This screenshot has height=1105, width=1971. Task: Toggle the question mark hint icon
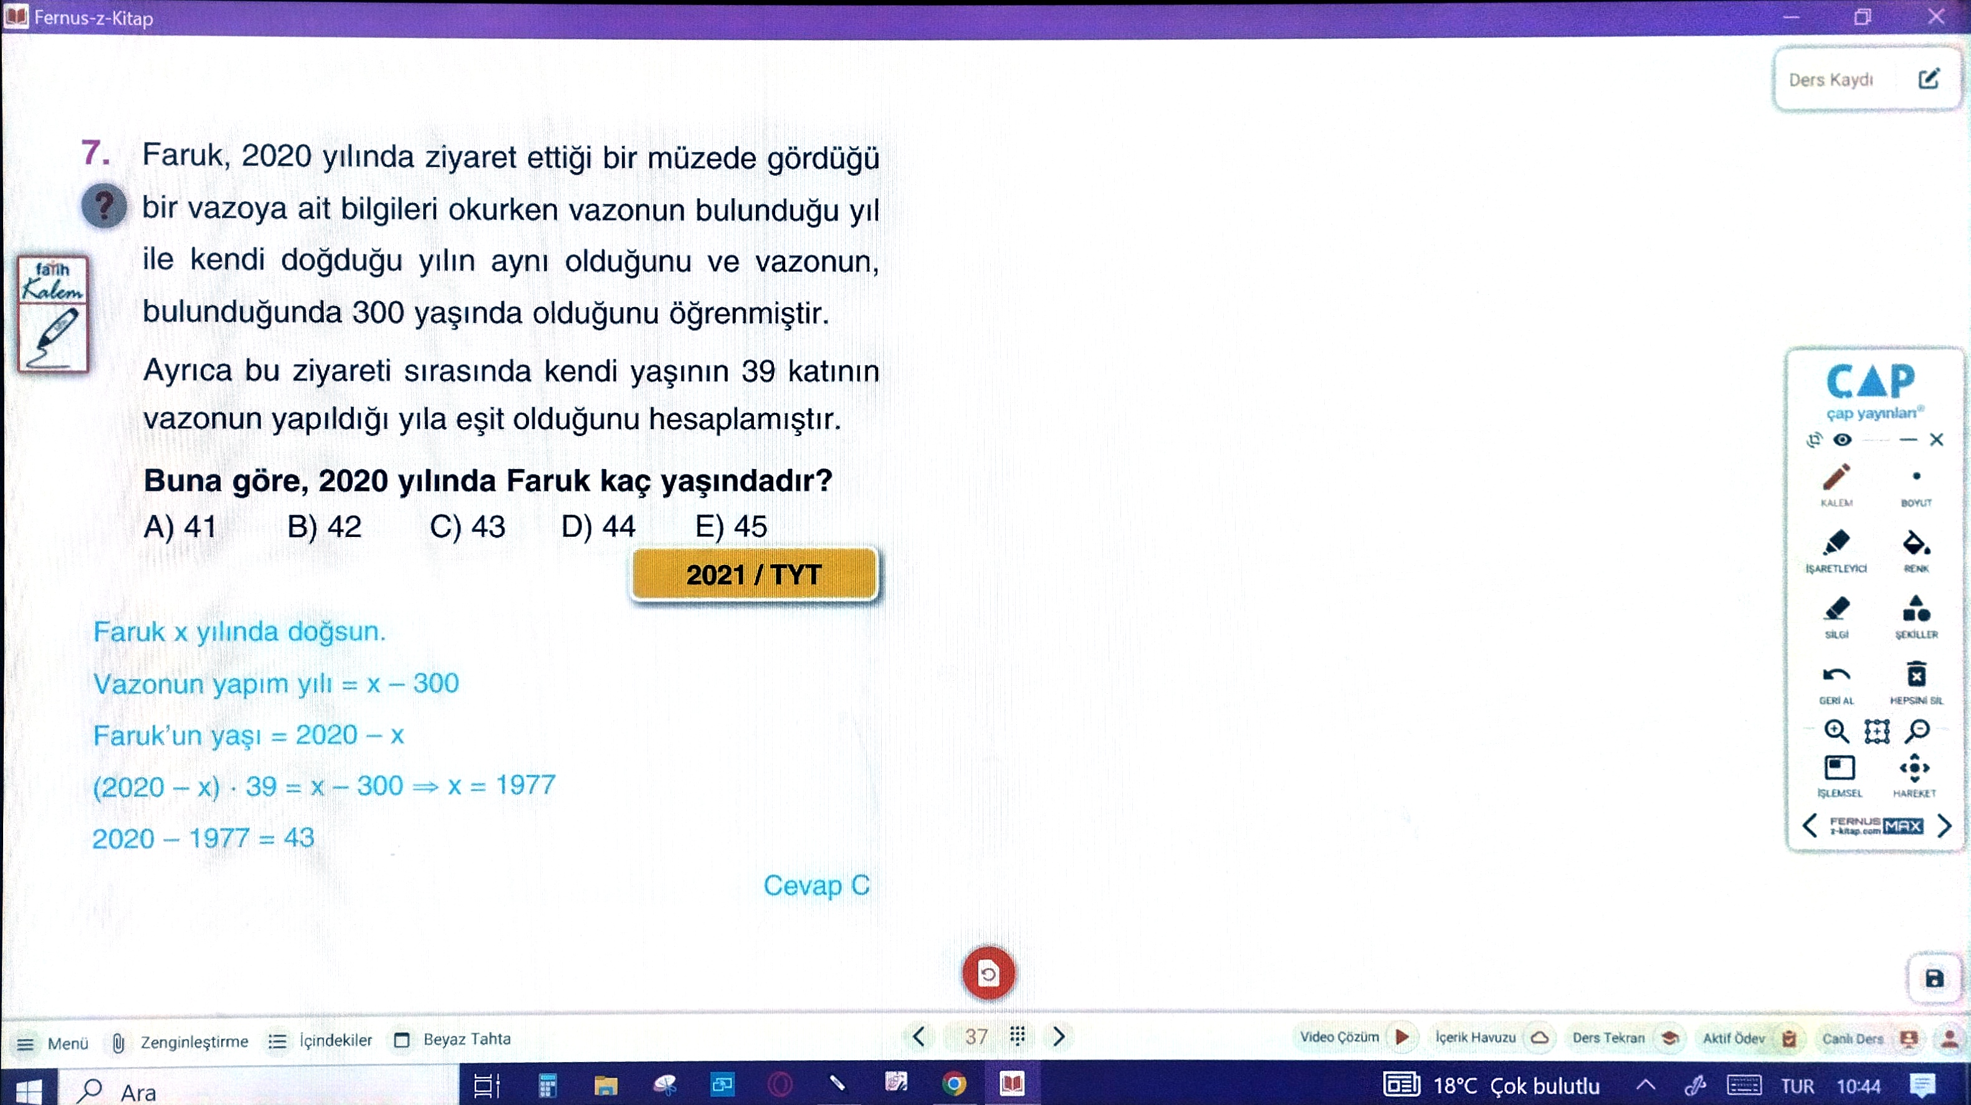click(x=104, y=206)
